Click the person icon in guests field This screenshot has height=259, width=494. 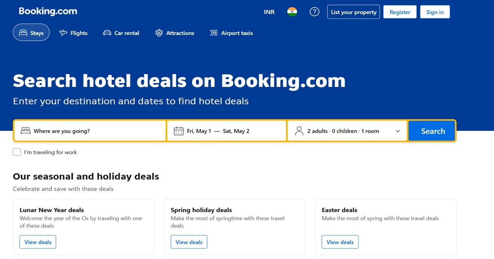point(299,131)
